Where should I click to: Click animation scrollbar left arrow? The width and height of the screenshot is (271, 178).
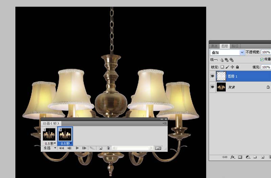pos(114,148)
